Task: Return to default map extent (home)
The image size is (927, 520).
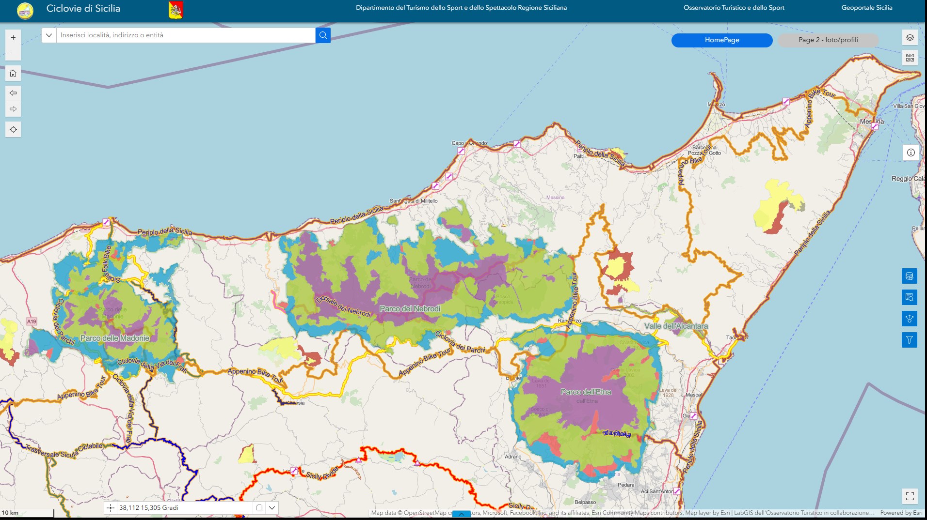Action: [x=13, y=73]
